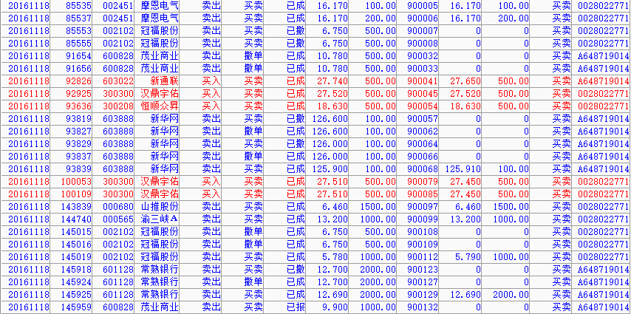Select order number 900064
The height and width of the screenshot is (314, 631).
(423, 144)
